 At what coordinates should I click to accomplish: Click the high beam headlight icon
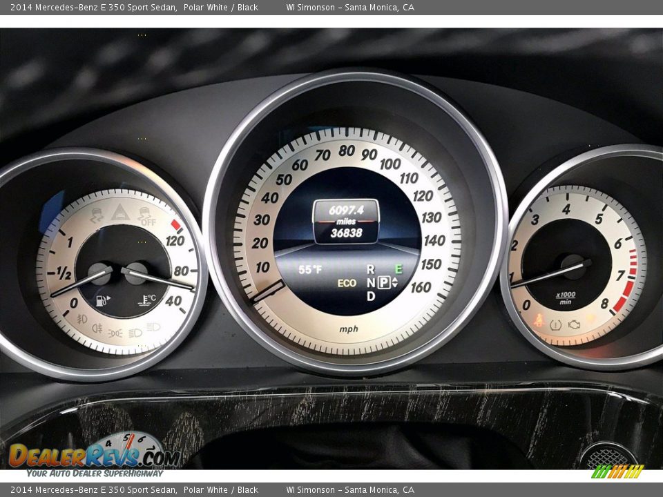[153, 327]
